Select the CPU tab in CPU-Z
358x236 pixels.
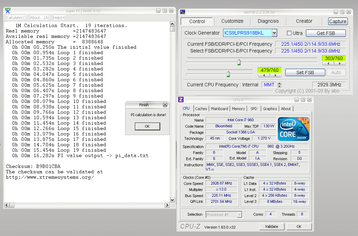186,108
